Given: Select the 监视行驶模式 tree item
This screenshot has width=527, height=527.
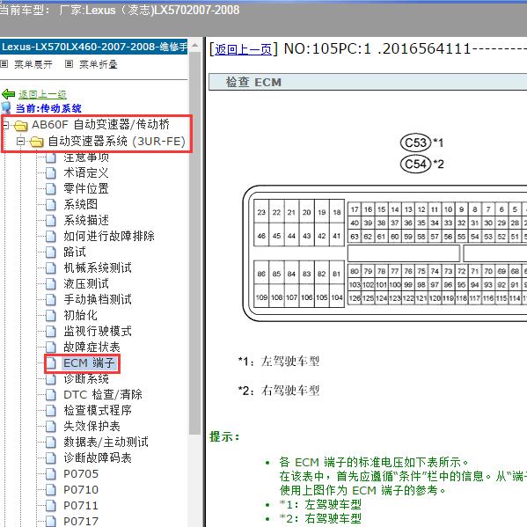Looking at the screenshot, I should pyautogui.click(x=98, y=331).
